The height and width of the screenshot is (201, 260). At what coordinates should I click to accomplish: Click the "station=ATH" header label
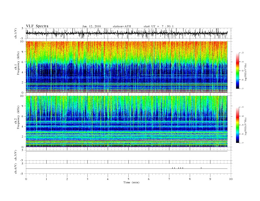(x=122, y=26)
